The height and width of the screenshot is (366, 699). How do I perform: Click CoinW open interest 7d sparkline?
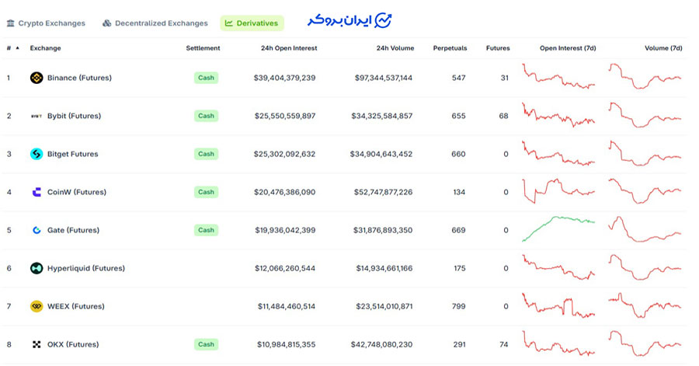[x=558, y=191]
